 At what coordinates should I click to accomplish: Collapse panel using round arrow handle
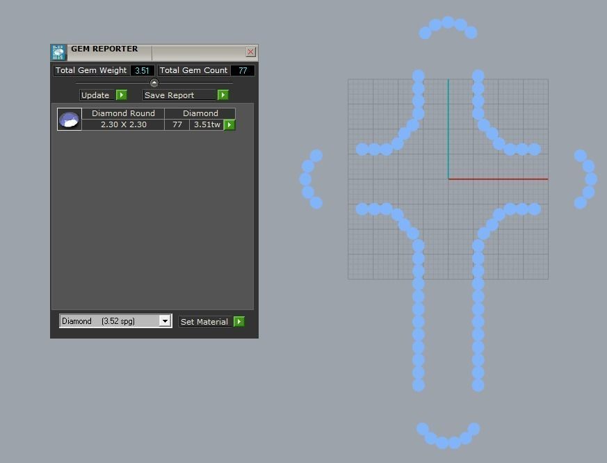[x=154, y=83]
